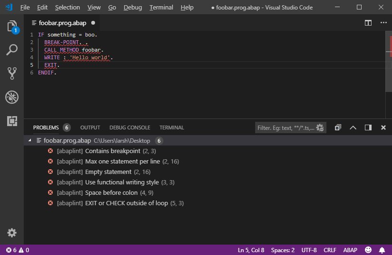Open the Edit menu
392x255 pixels.
click(42, 8)
